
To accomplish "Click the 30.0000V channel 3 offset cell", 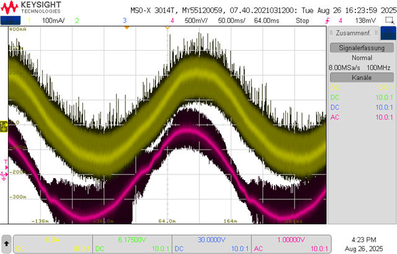I will (x=212, y=244).
